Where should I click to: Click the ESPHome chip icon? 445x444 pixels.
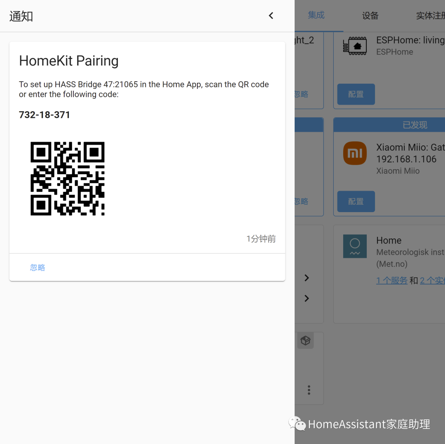pos(355,46)
